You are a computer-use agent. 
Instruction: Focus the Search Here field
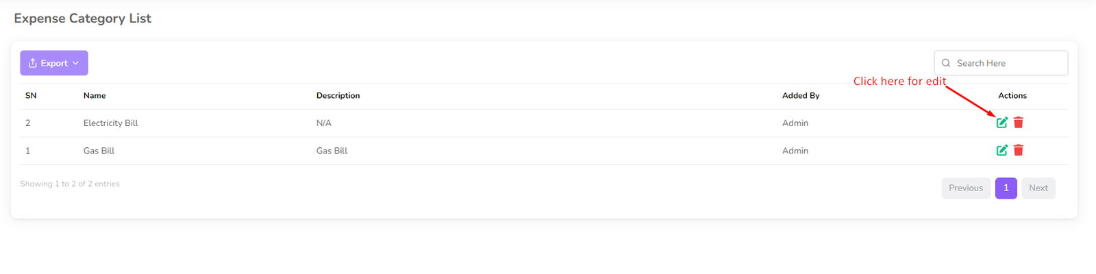pyautogui.click(x=1007, y=63)
